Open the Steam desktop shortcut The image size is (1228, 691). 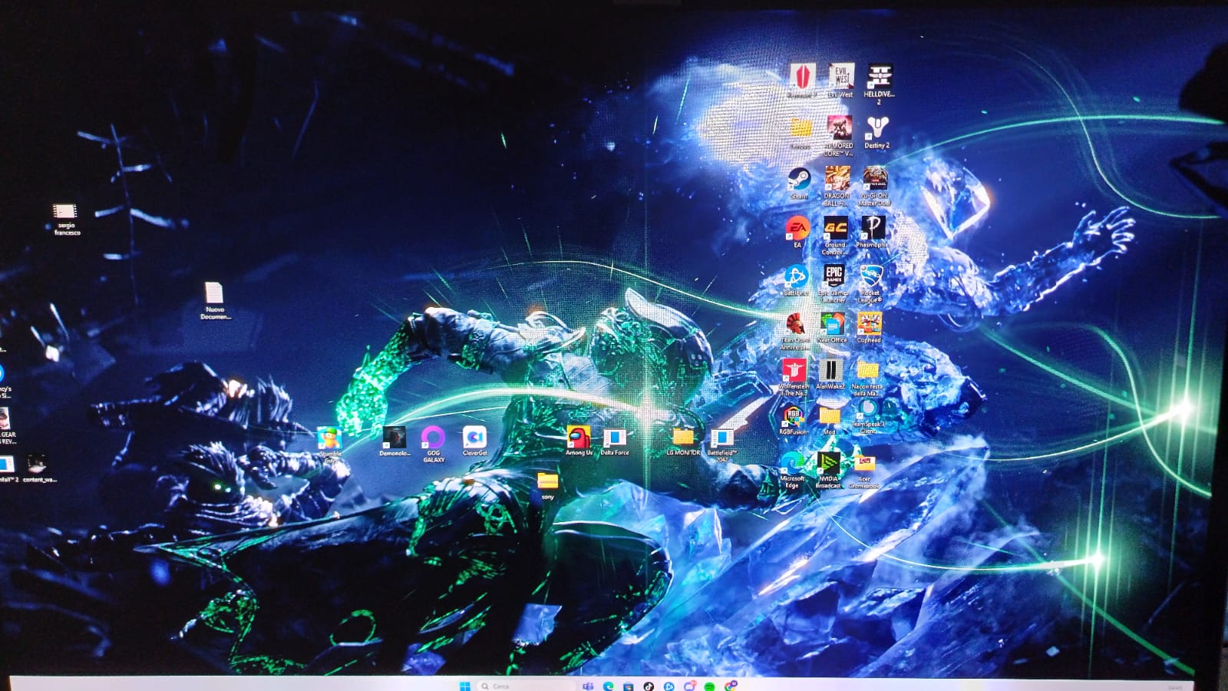(x=799, y=180)
